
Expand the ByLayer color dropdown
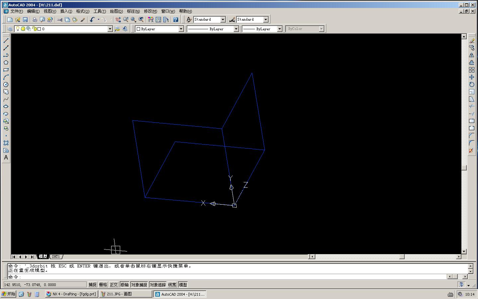[x=181, y=29]
